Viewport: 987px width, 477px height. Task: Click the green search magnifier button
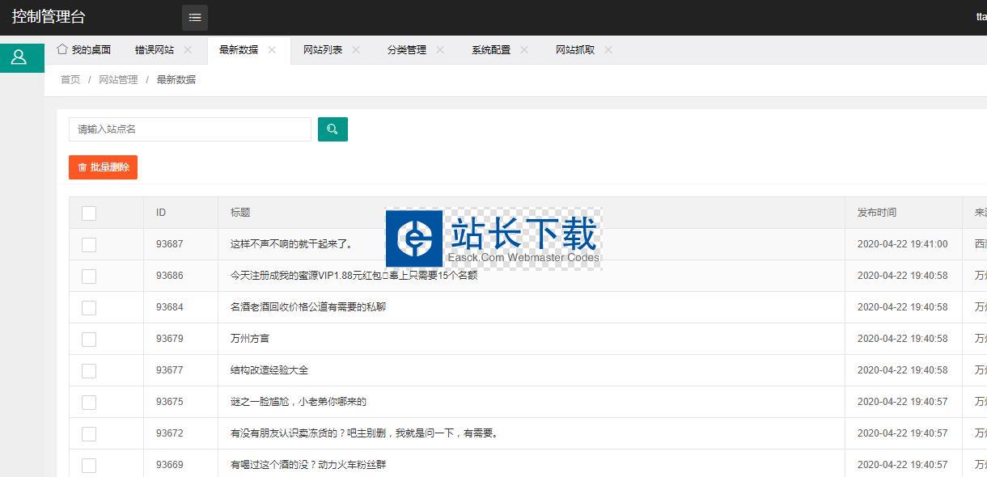click(x=333, y=129)
